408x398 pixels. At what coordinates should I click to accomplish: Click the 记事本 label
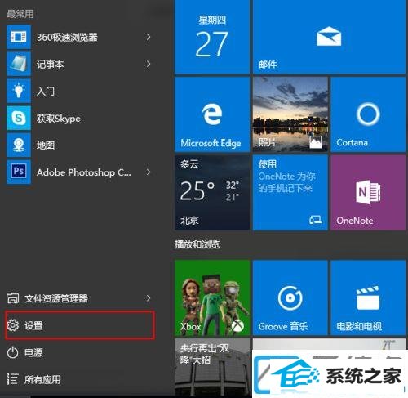(50, 64)
